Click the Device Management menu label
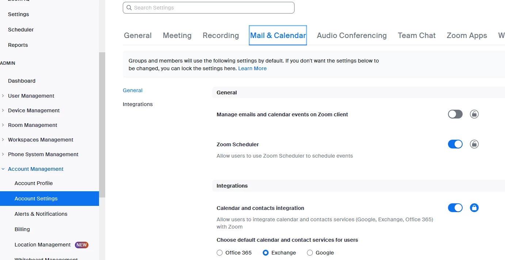 click(34, 110)
